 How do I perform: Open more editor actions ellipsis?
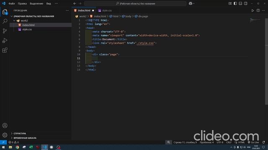point(263,10)
